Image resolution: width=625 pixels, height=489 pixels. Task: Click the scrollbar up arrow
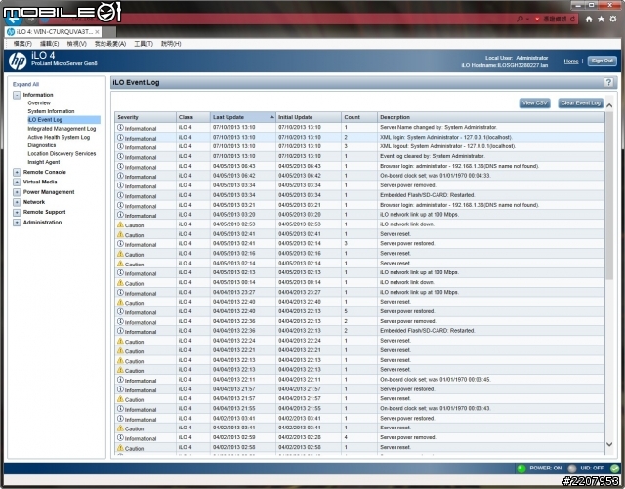coord(609,105)
